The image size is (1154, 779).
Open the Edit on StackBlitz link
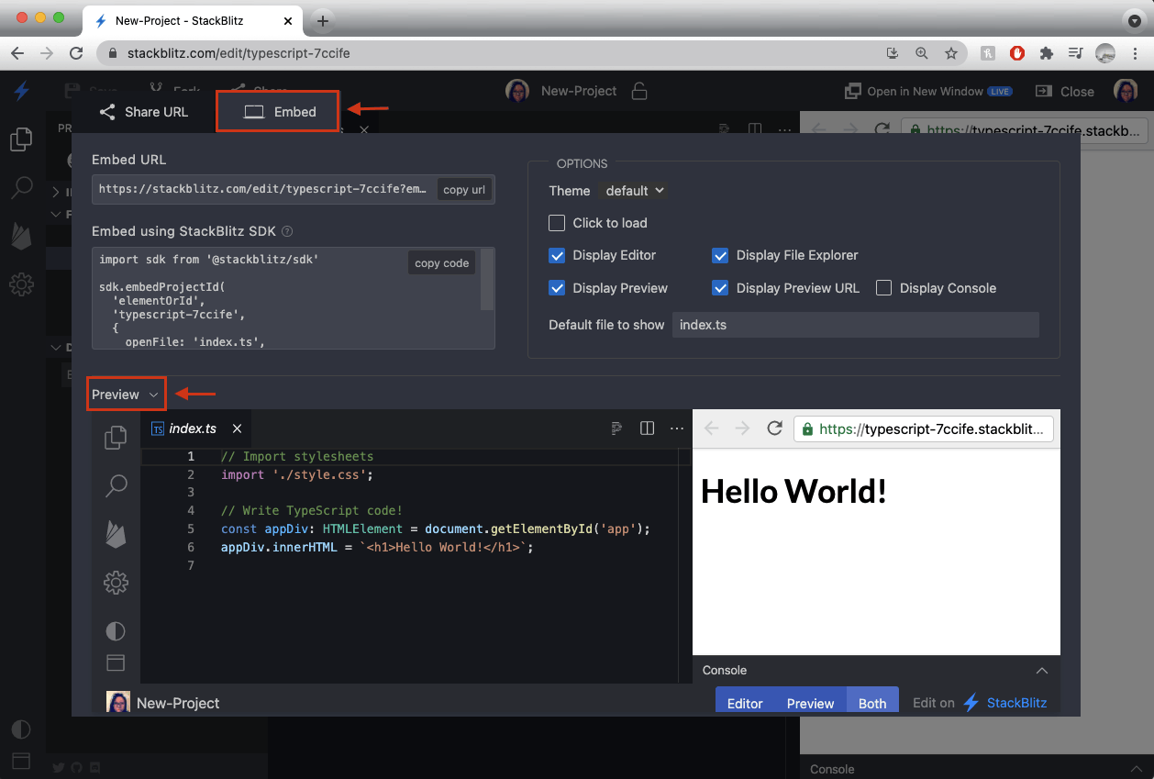[x=980, y=703]
